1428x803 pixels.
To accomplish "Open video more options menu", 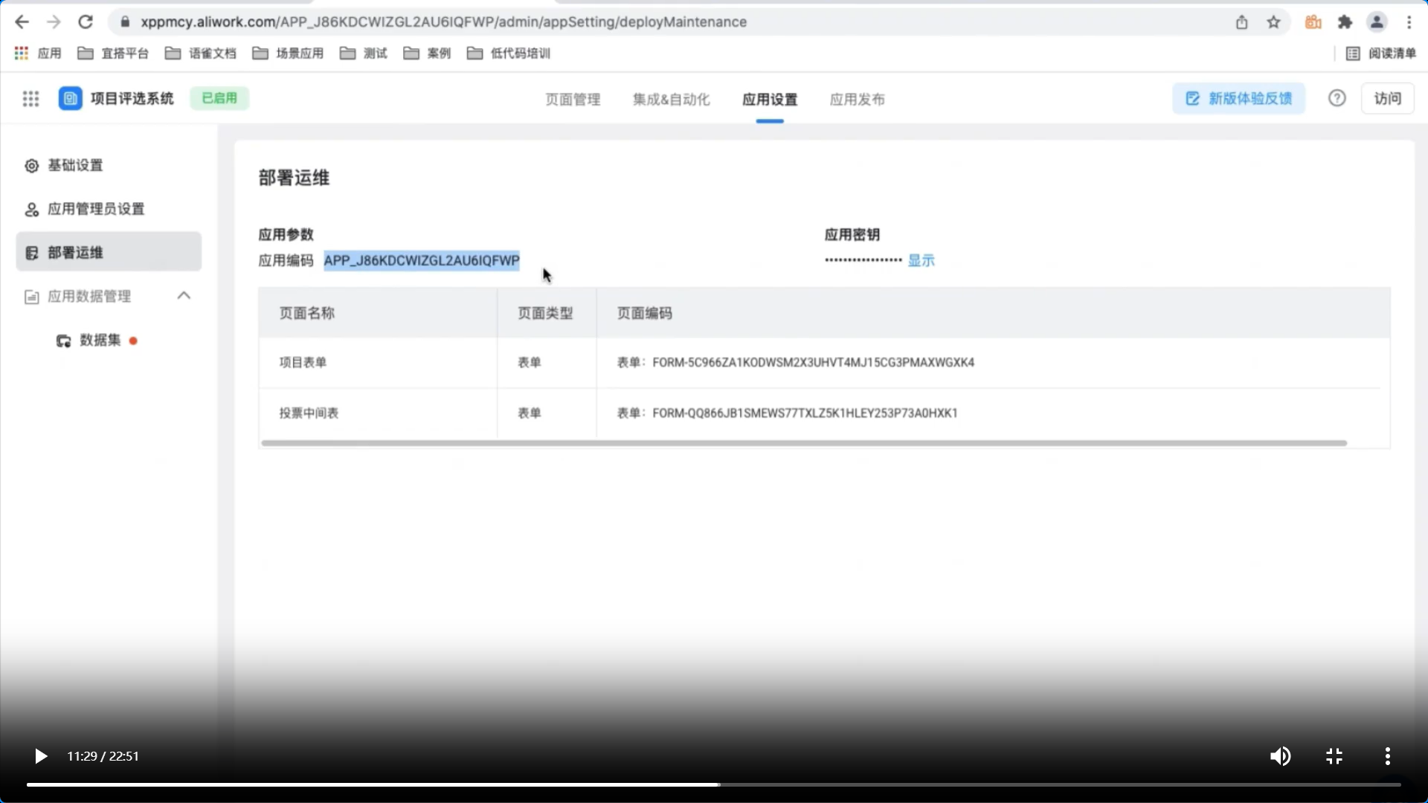I will [x=1387, y=756].
